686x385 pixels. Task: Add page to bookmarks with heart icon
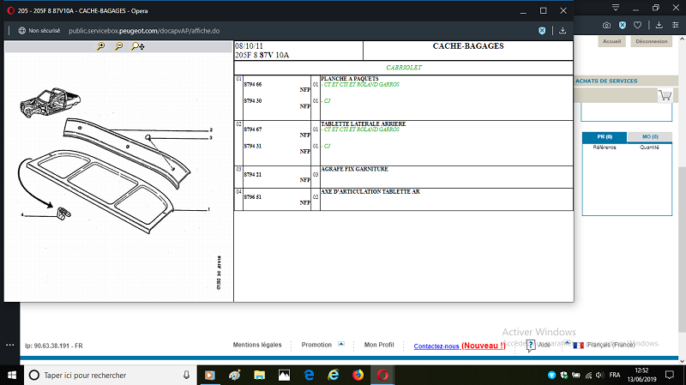(x=637, y=26)
